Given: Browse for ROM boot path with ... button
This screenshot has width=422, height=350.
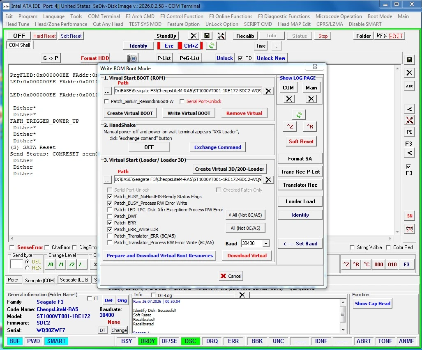Looking at the screenshot, I should click(x=107, y=91).
